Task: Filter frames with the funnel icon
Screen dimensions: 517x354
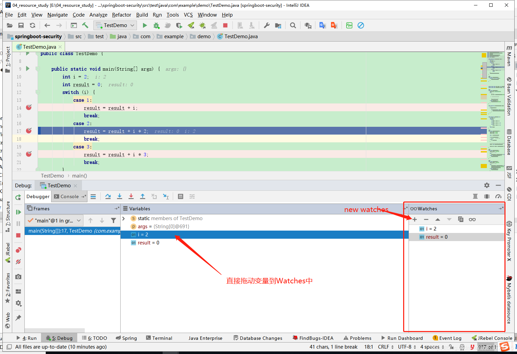Action: pyautogui.click(x=113, y=220)
